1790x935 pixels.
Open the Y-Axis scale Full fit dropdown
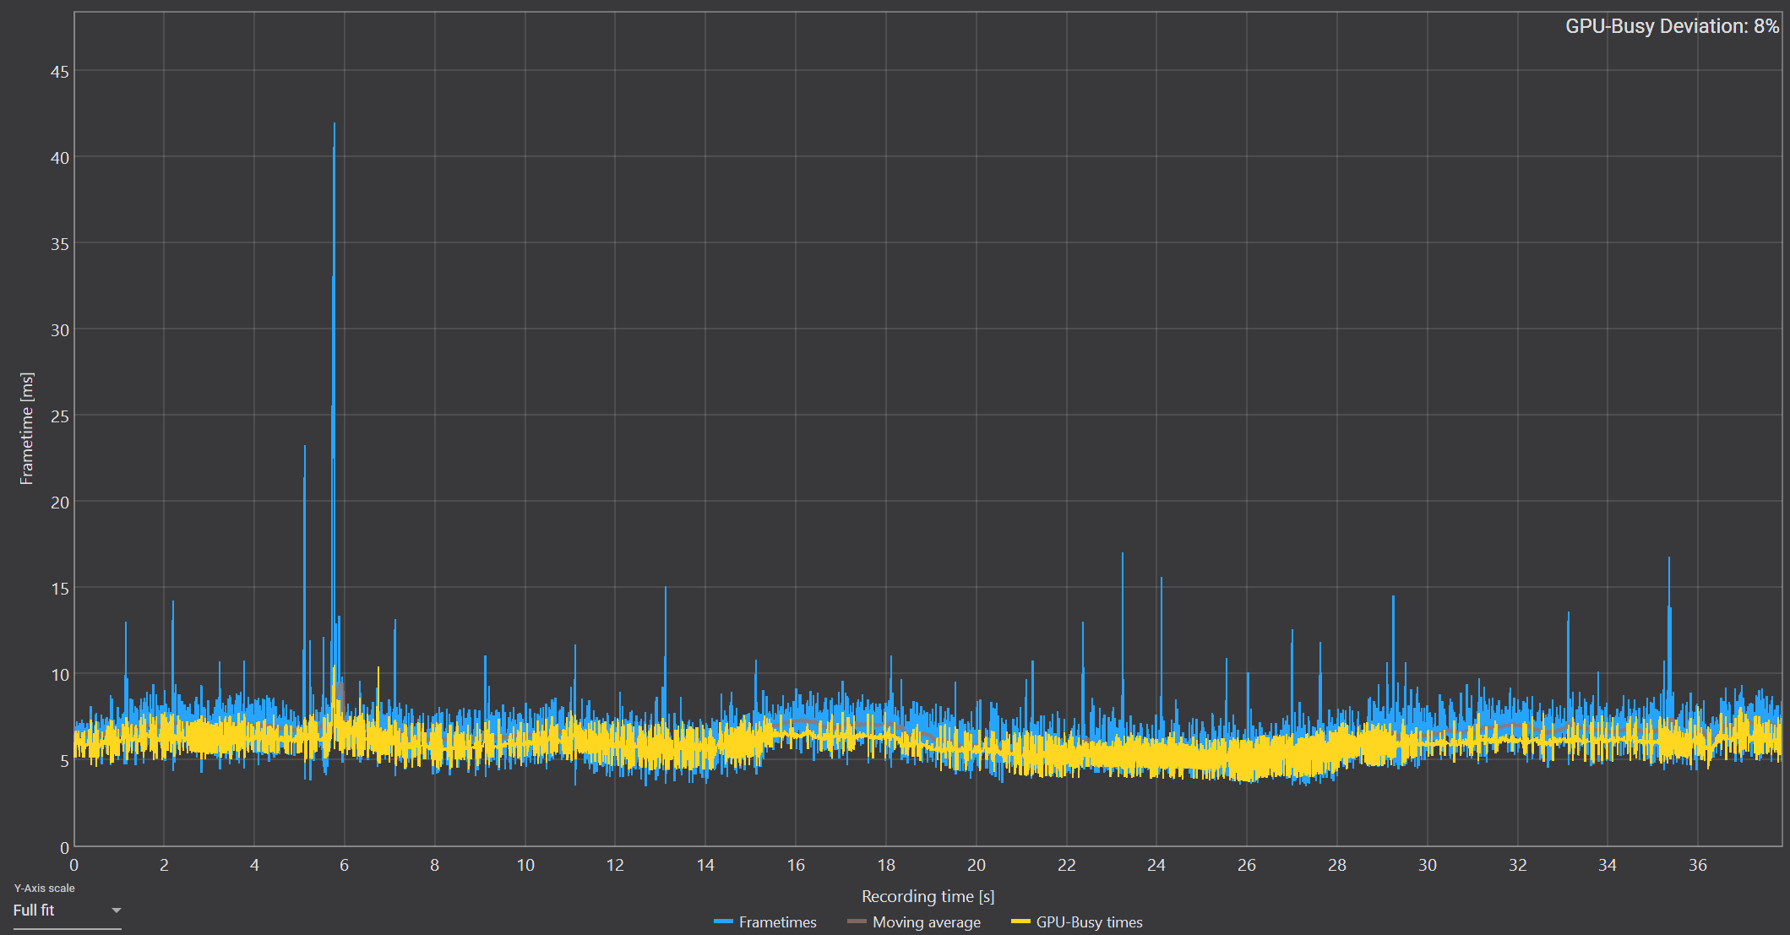coord(67,911)
